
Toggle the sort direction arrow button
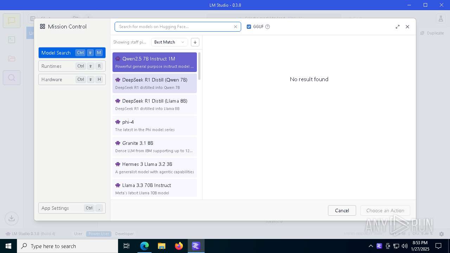coord(195,42)
